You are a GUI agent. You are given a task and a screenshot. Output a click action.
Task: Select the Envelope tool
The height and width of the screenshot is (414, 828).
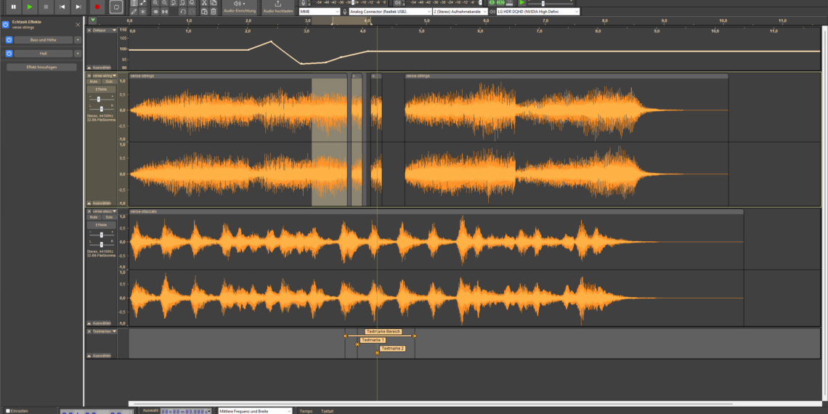[143, 3]
